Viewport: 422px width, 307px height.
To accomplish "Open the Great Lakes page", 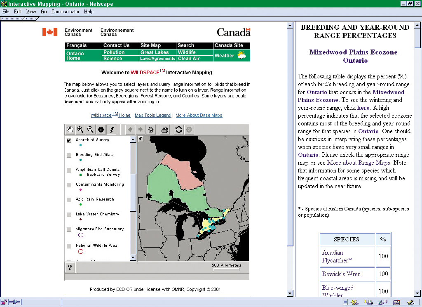I will pyautogui.click(x=157, y=52).
